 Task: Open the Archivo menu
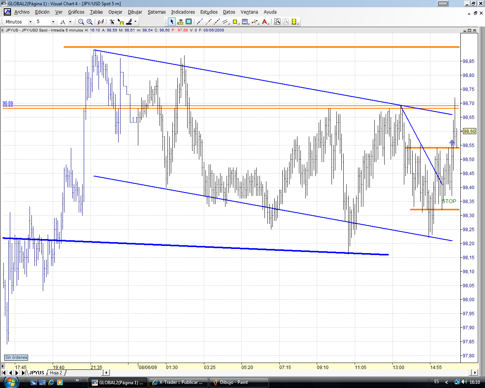(x=22, y=12)
